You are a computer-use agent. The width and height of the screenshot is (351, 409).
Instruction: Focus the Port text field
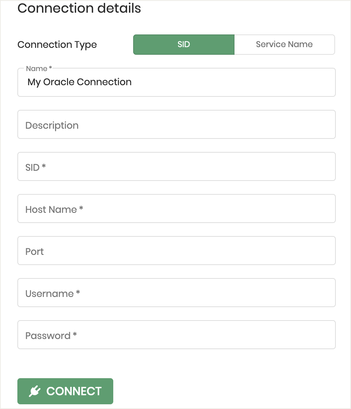[x=177, y=251]
